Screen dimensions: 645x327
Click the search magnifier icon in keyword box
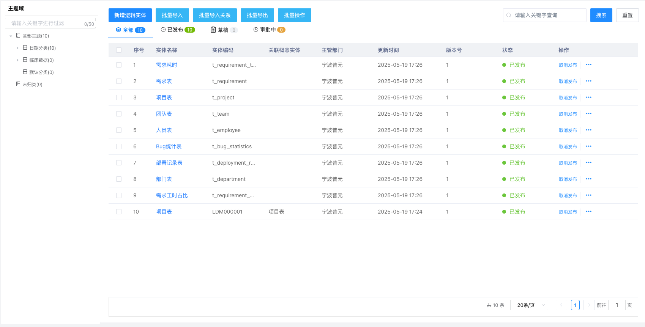[x=509, y=15]
